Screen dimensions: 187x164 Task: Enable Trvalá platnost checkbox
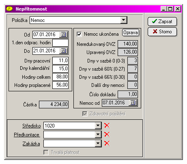click(46, 152)
